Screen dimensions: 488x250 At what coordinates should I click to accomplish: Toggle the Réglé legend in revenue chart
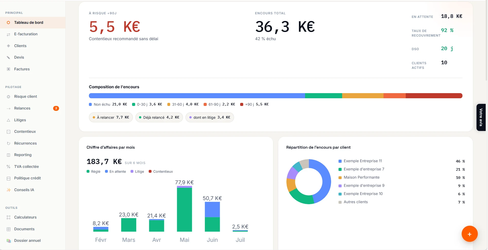point(94,171)
